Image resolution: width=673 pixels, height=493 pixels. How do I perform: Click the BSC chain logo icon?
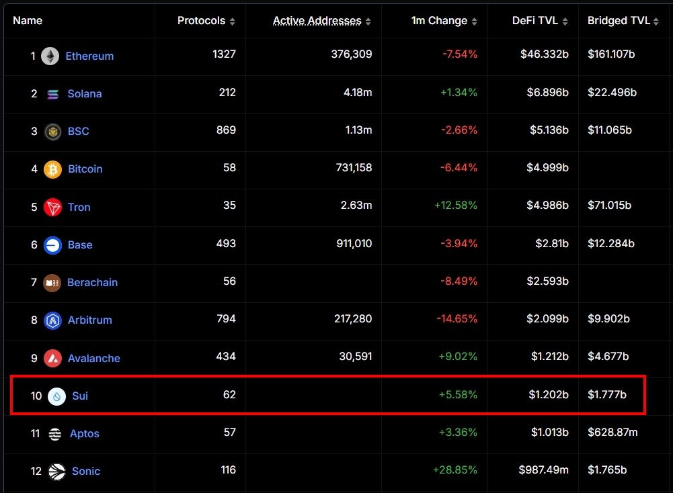pos(53,132)
